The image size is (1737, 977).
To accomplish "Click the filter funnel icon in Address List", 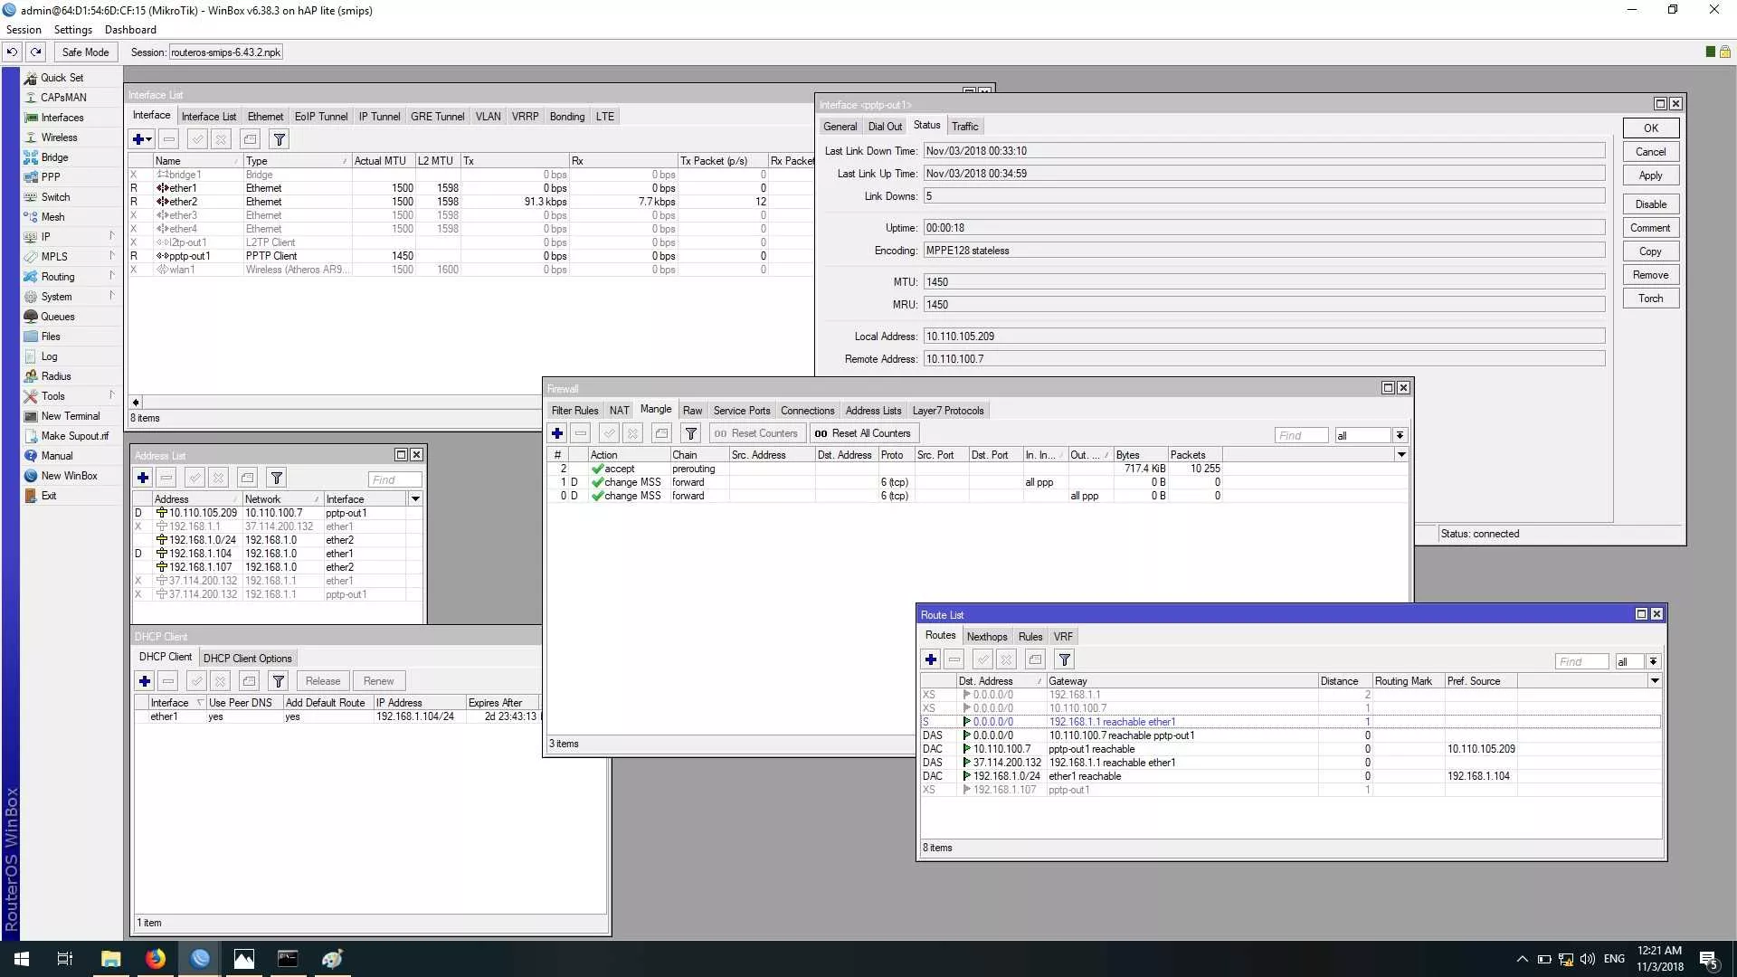I will pyautogui.click(x=277, y=478).
